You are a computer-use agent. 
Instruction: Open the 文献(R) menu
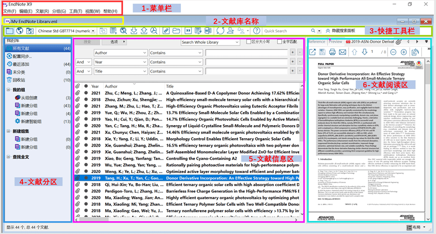point(42,11)
